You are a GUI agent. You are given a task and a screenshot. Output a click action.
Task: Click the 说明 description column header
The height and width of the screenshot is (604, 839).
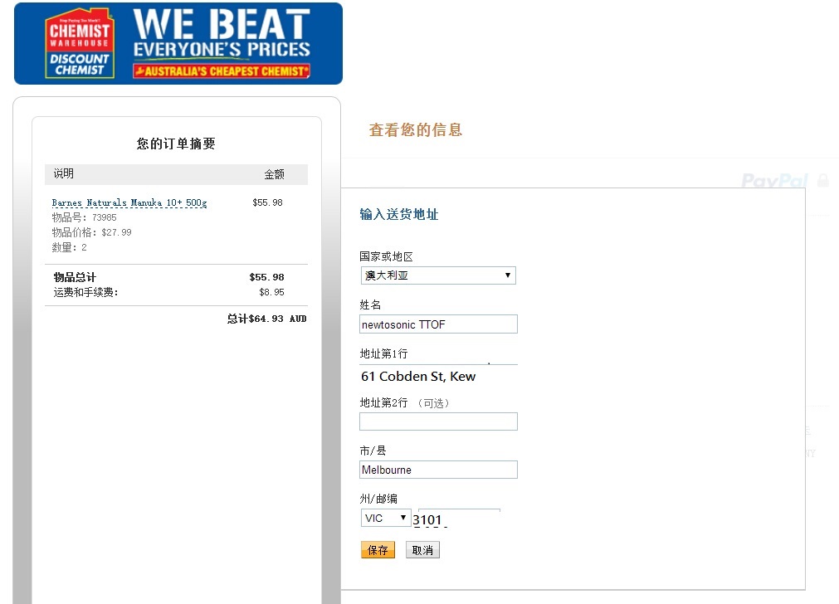click(x=64, y=173)
